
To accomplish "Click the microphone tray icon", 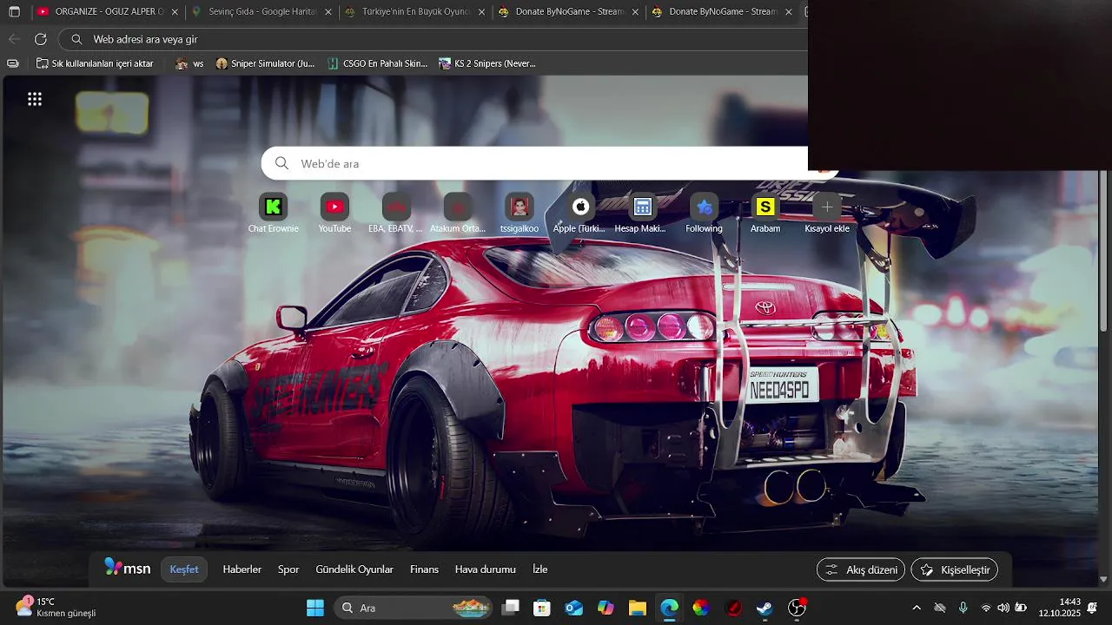I will pyautogui.click(x=963, y=608).
